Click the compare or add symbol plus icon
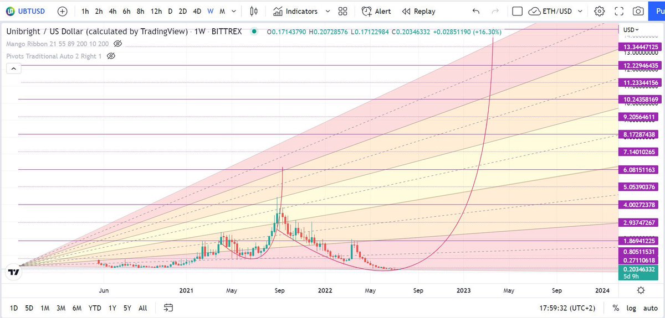Image resolution: width=665 pixels, height=318 pixels. [x=63, y=11]
